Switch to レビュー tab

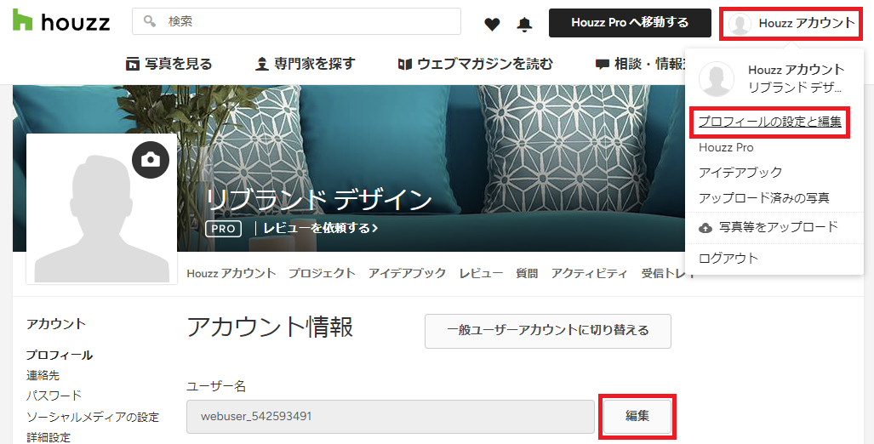tap(481, 274)
